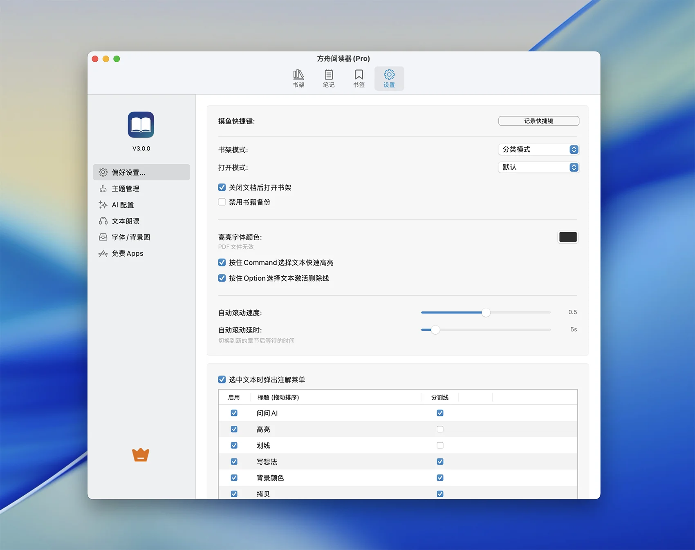Enable the 分割线 checkbox for 高亮 row
Viewport: 695px width, 550px height.
pyautogui.click(x=440, y=429)
